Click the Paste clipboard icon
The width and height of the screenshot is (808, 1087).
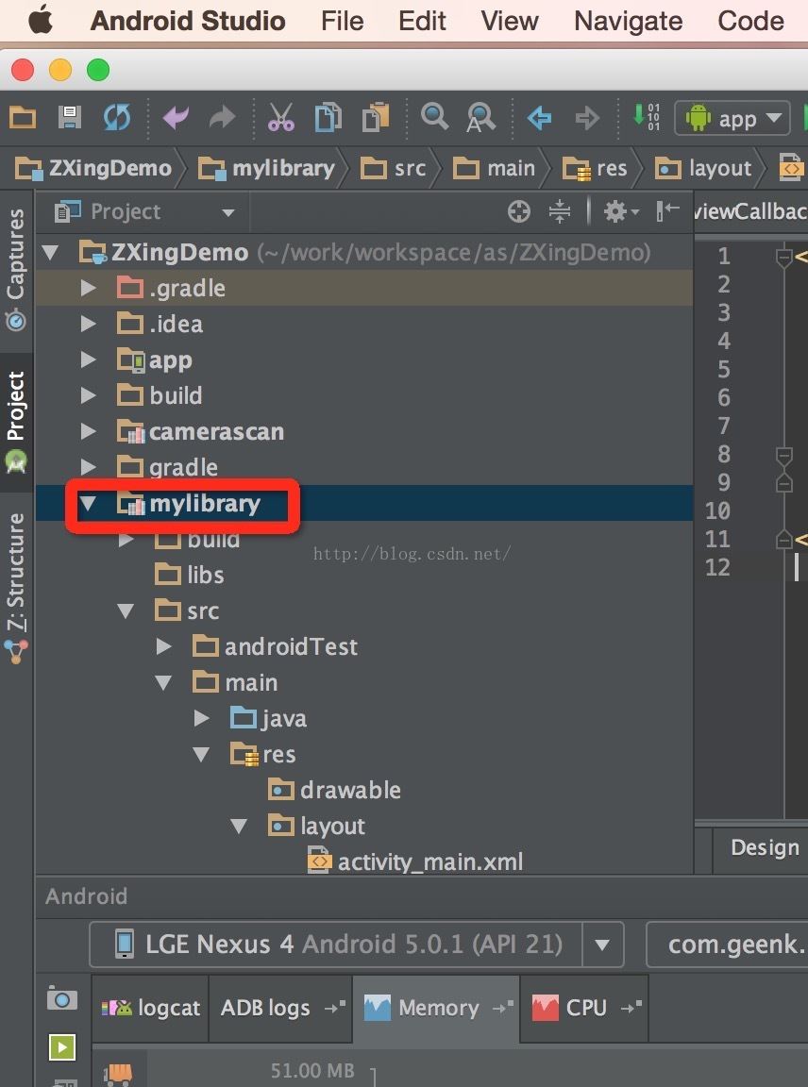click(376, 117)
